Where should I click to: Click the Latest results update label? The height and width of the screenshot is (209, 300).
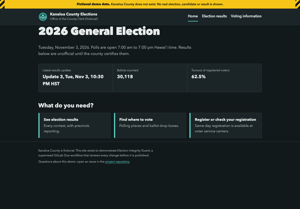pyautogui.click(x=57, y=70)
